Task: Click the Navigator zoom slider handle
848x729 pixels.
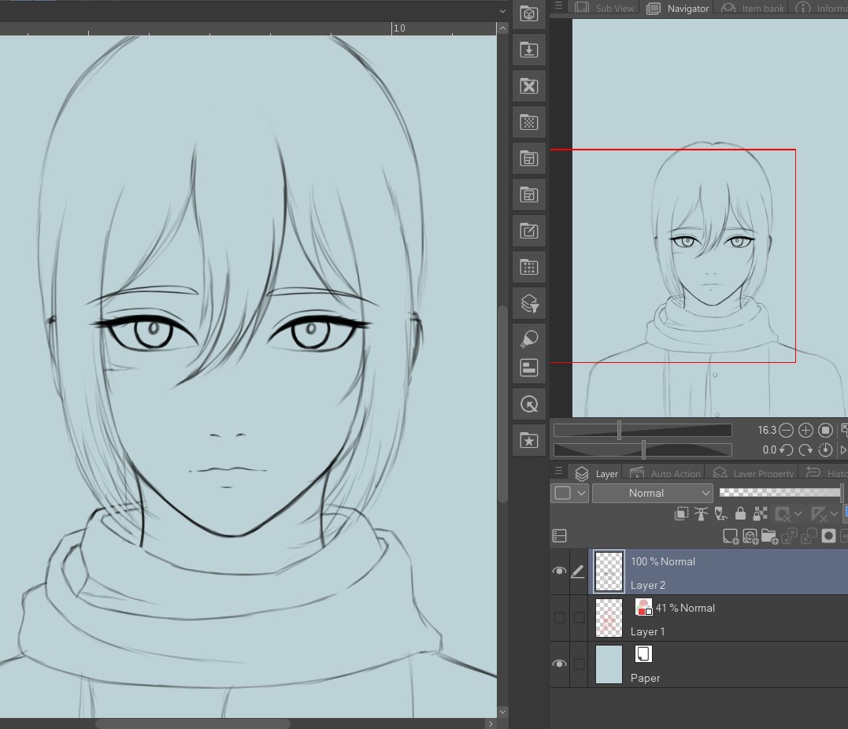Action: 619,430
